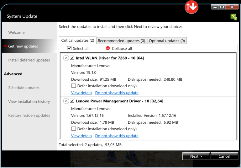Screen dimensions: 241x168
Task: Minimize the System Update window
Action: coord(215,7)
